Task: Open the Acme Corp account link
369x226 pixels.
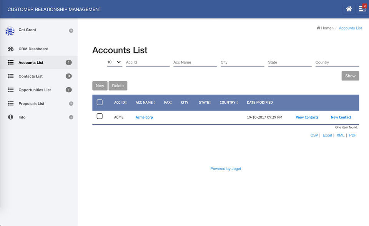Action: point(144,117)
